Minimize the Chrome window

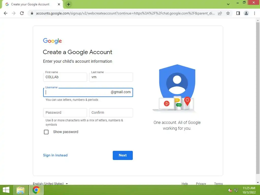237,3
